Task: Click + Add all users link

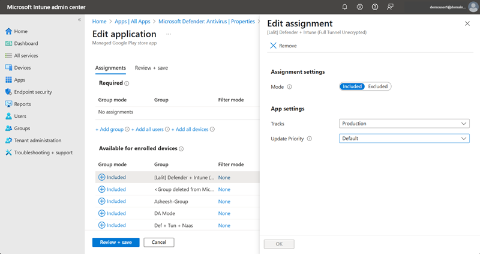Action: click(147, 129)
